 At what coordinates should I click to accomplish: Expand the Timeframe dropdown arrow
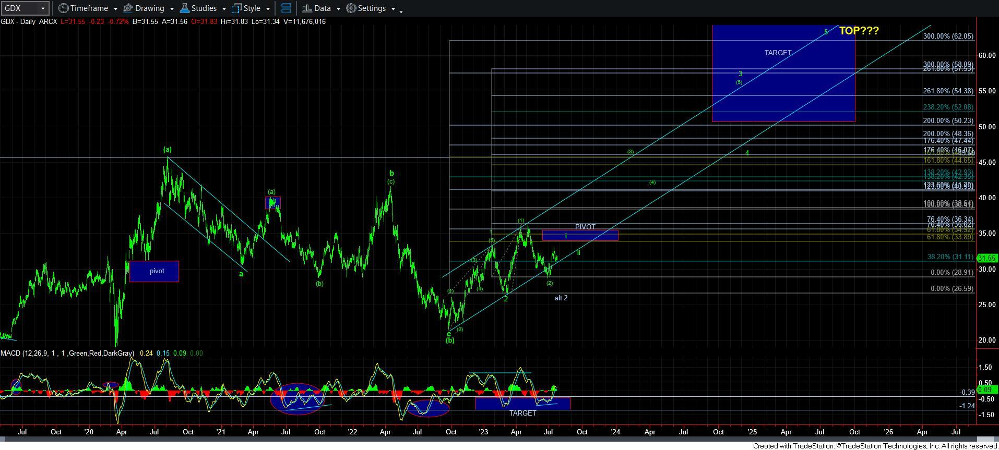[x=115, y=9]
